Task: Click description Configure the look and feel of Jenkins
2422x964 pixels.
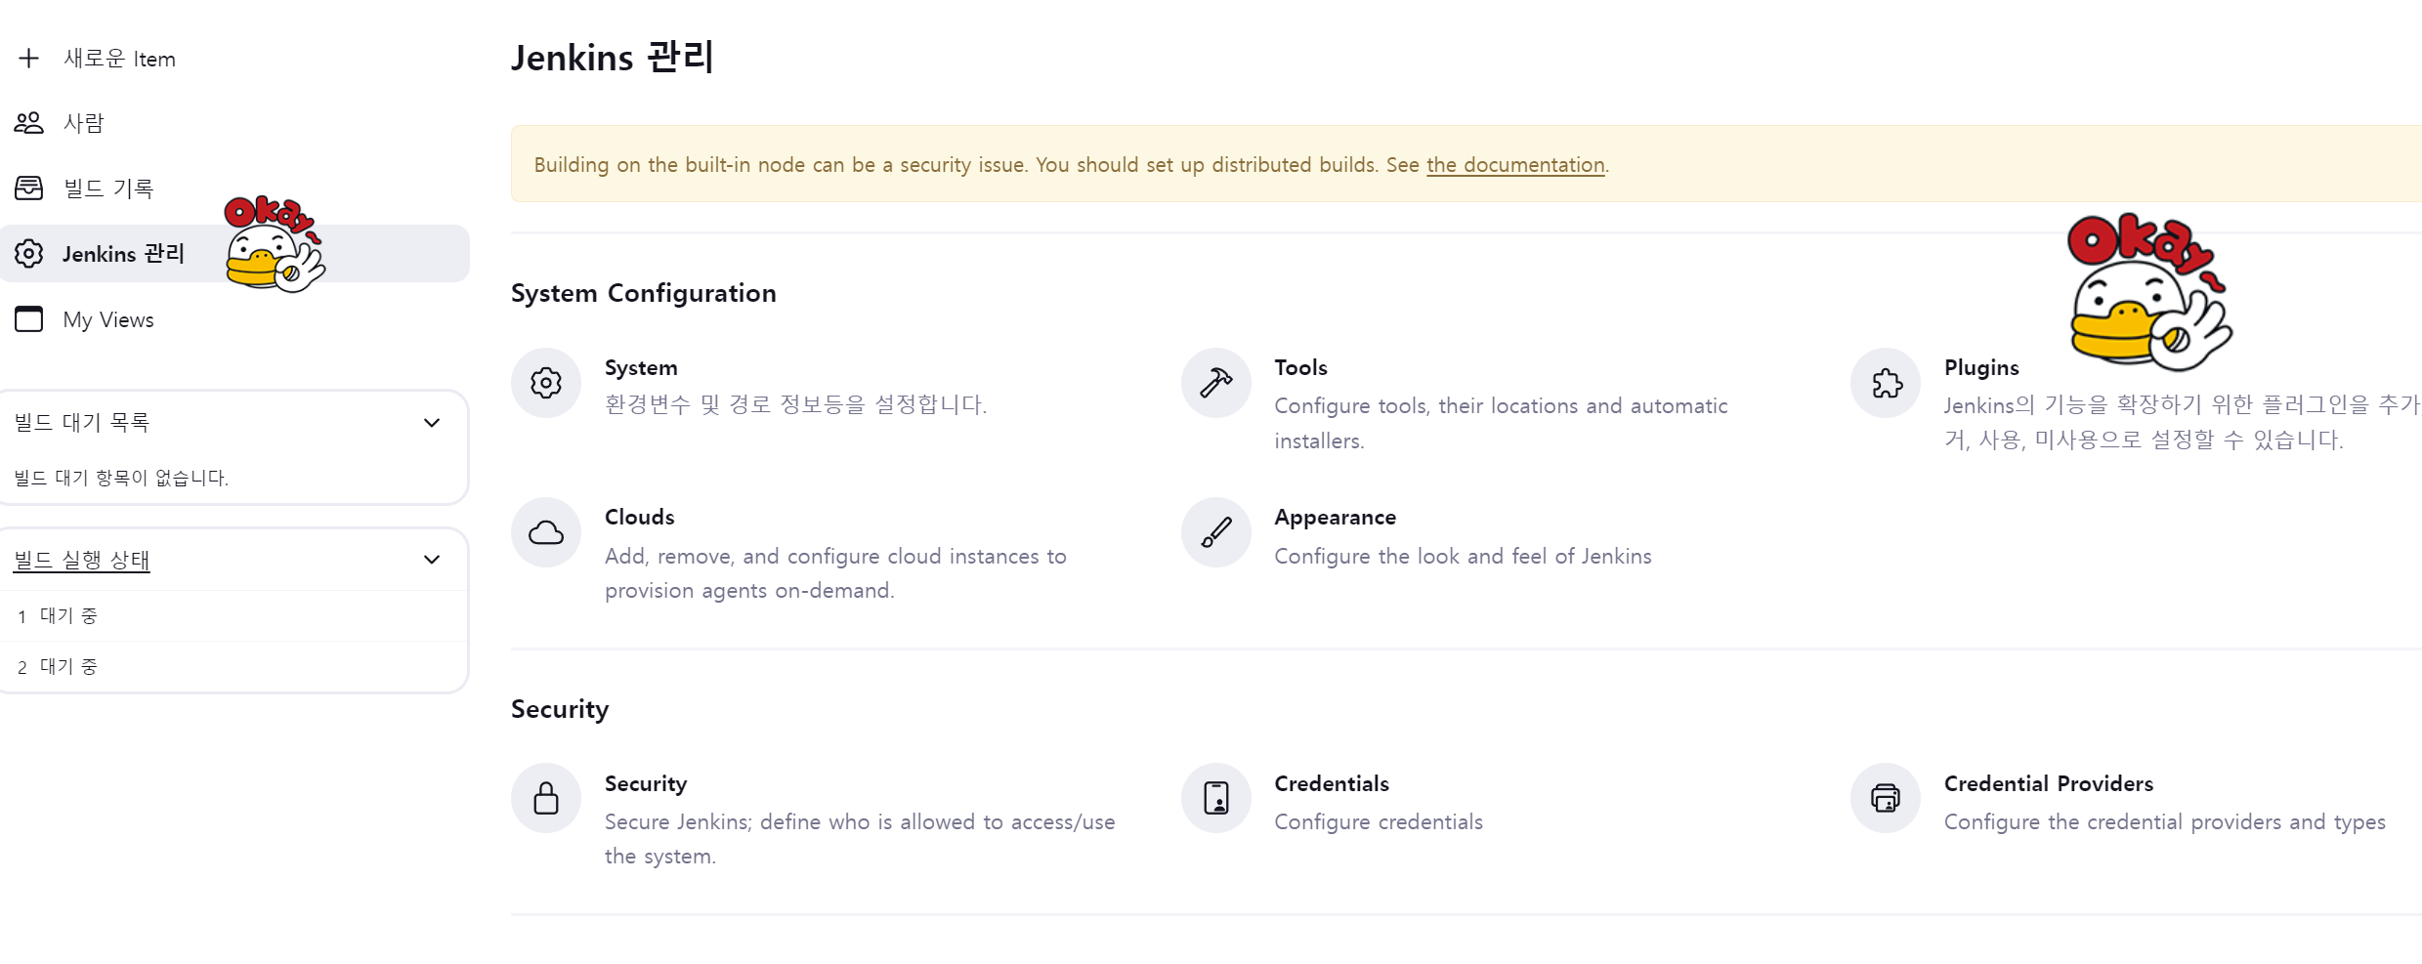Action: pyautogui.click(x=1463, y=557)
